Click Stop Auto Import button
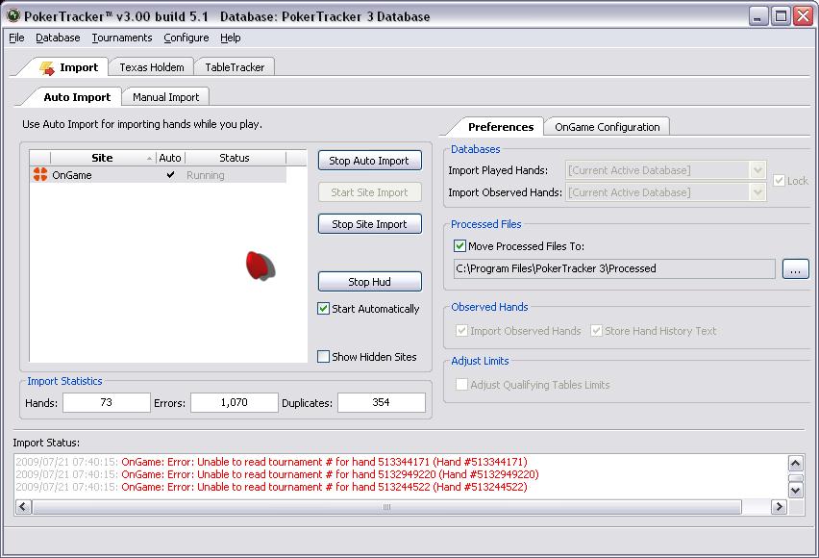The width and height of the screenshot is (819, 558). coord(369,161)
